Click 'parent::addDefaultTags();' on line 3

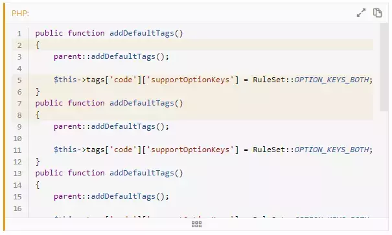click(x=111, y=57)
